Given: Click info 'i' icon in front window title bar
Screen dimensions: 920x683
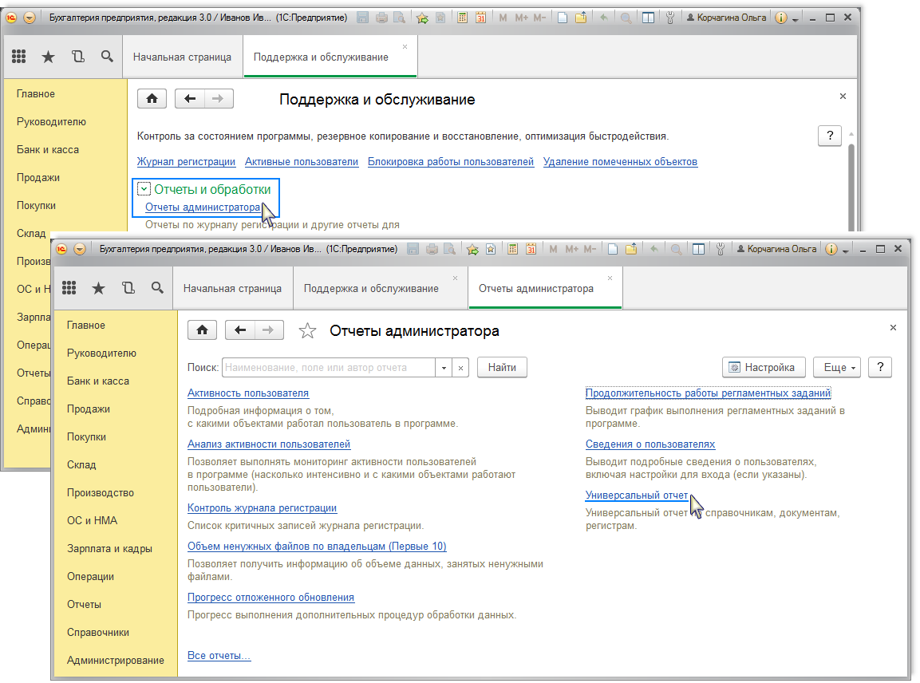Looking at the screenshot, I should 831,249.
